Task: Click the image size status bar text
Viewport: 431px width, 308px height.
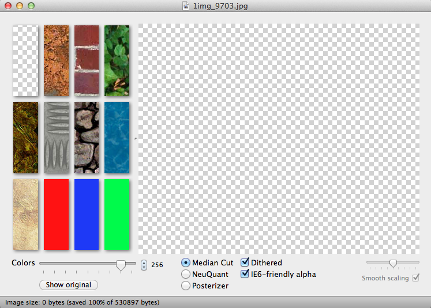Action: coord(82,302)
